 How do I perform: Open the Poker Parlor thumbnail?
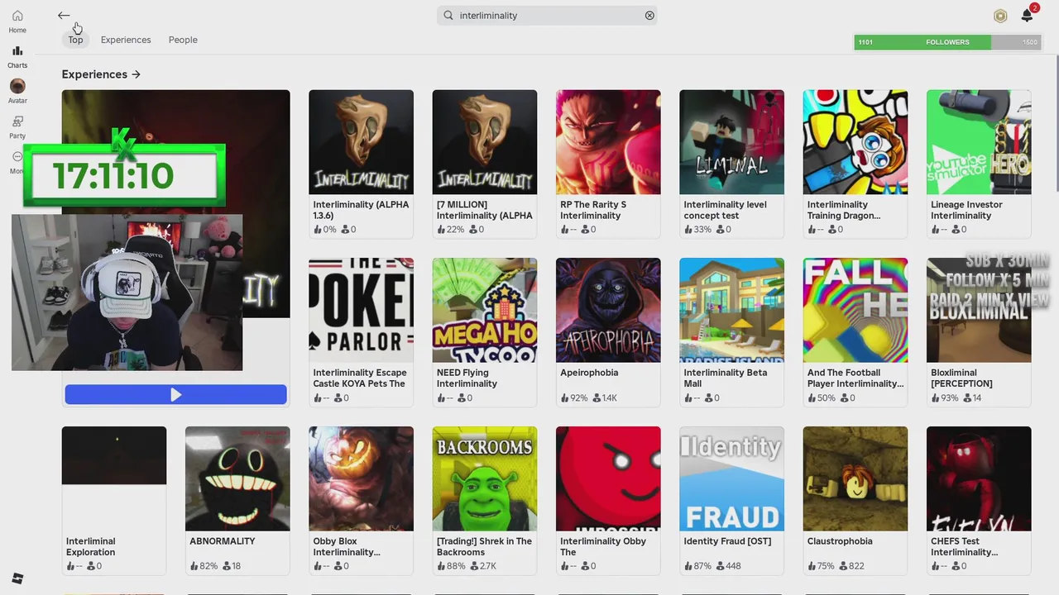pos(361,310)
